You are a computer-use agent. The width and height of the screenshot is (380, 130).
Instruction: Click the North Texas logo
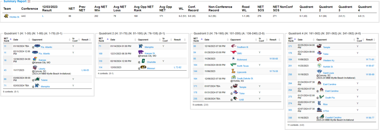pos(233,65)
